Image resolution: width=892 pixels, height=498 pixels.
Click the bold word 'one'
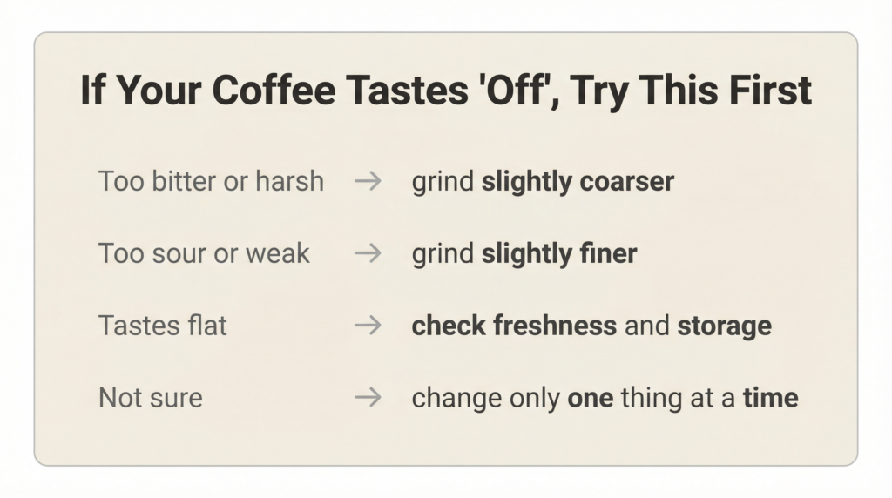point(591,398)
